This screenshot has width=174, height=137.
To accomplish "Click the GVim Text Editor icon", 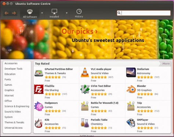I will click(x=85, y=89).
